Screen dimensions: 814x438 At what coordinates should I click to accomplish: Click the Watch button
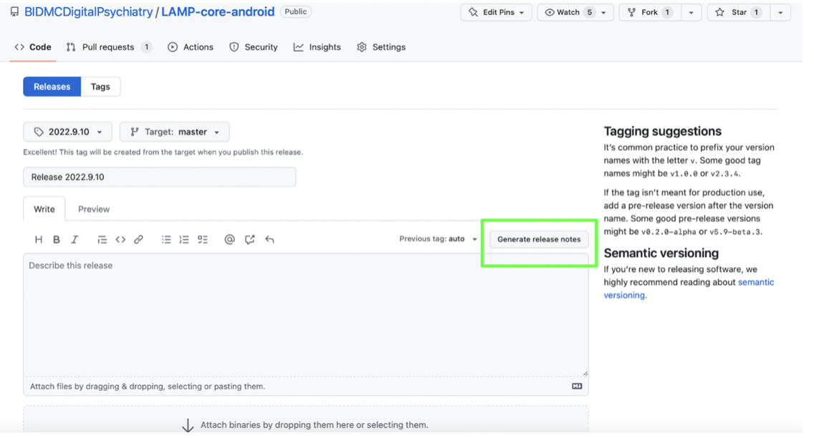(568, 12)
